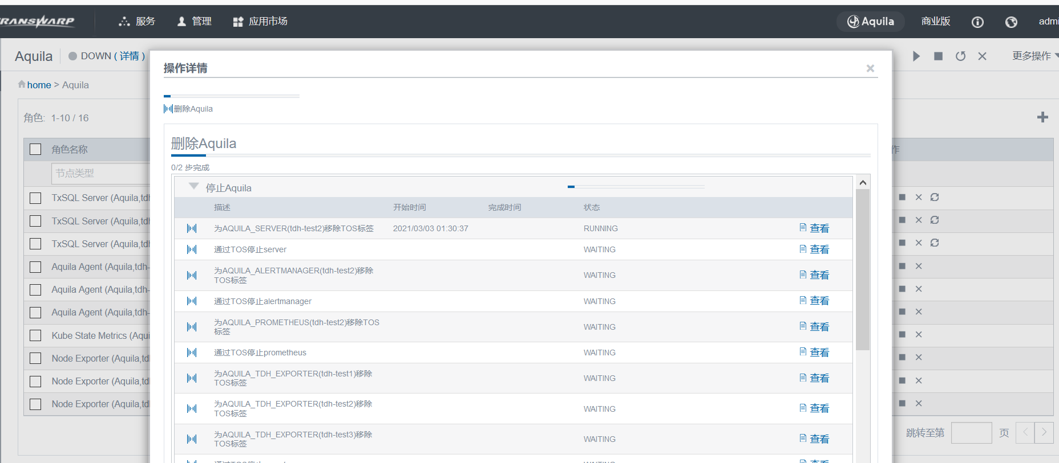Image resolution: width=1059 pixels, height=463 pixels.
Task: Select the first TxSQL Server row checkbox
Action: click(35, 198)
